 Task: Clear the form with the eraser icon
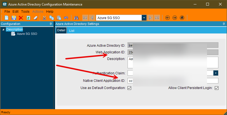(x=36, y=18)
